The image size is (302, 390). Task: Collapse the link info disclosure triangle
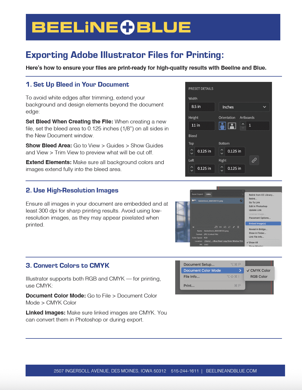coord(193,227)
